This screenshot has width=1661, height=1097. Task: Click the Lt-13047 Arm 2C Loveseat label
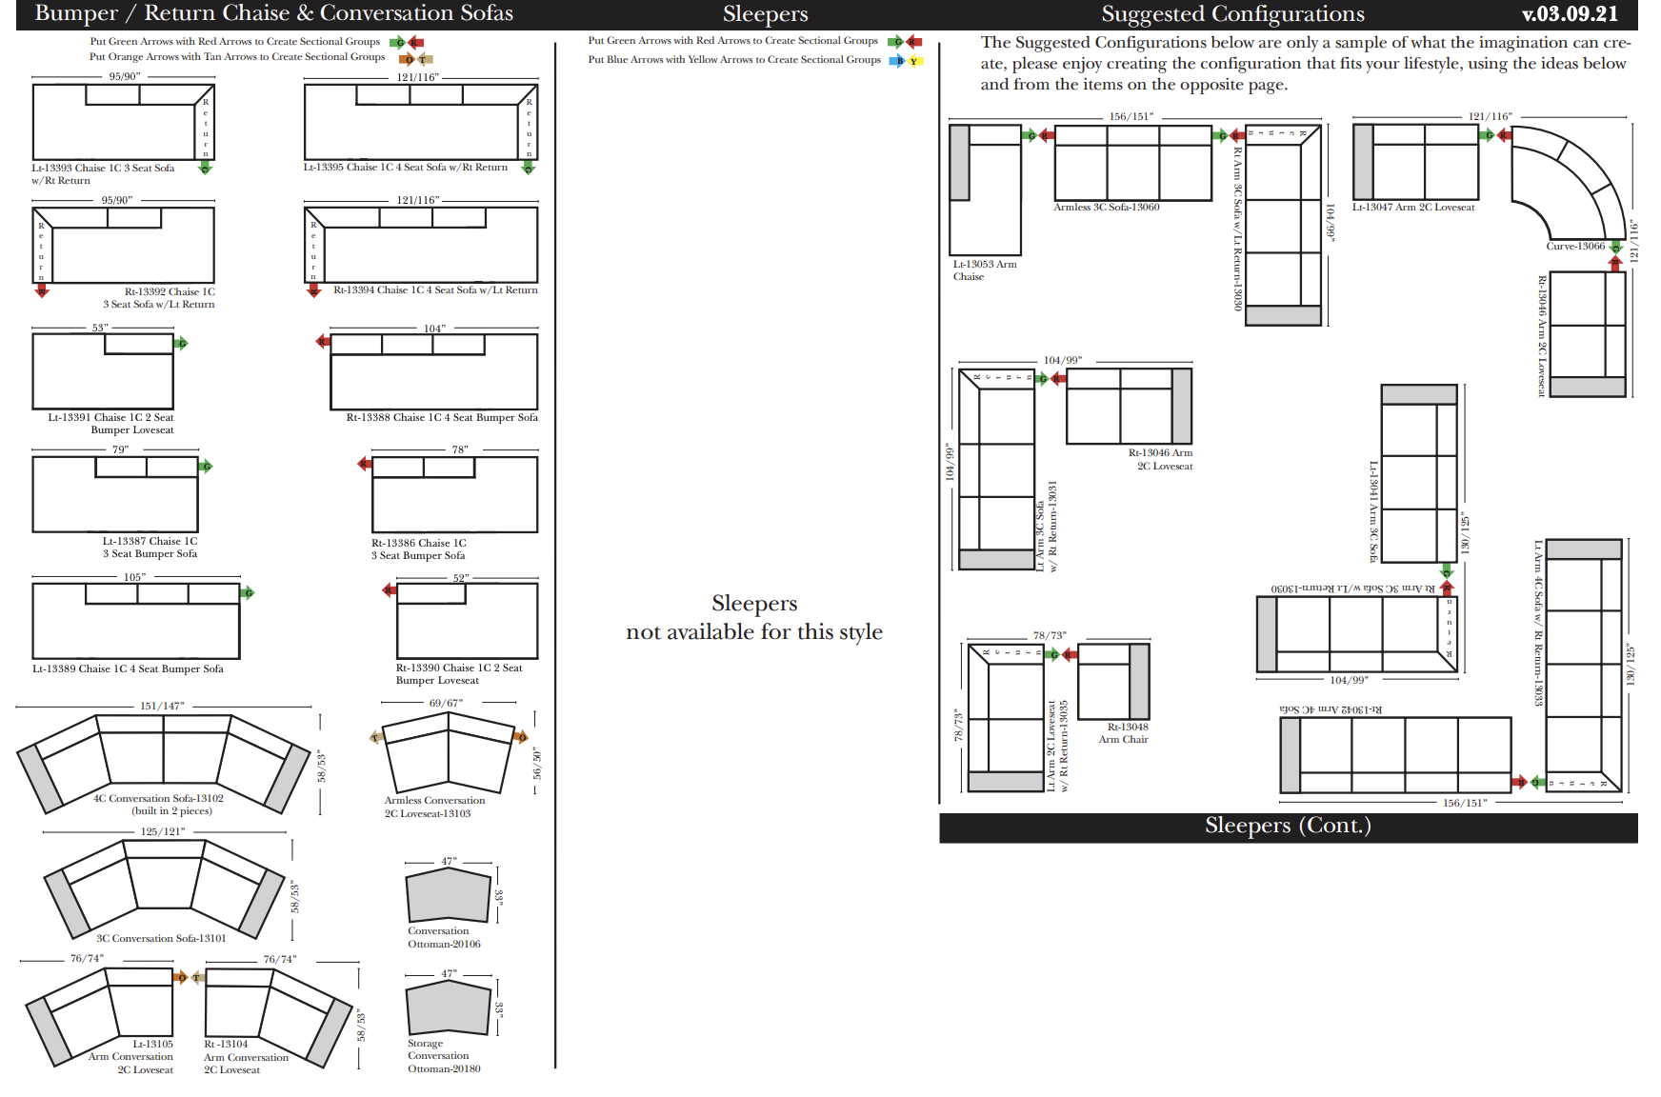tap(1412, 208)
